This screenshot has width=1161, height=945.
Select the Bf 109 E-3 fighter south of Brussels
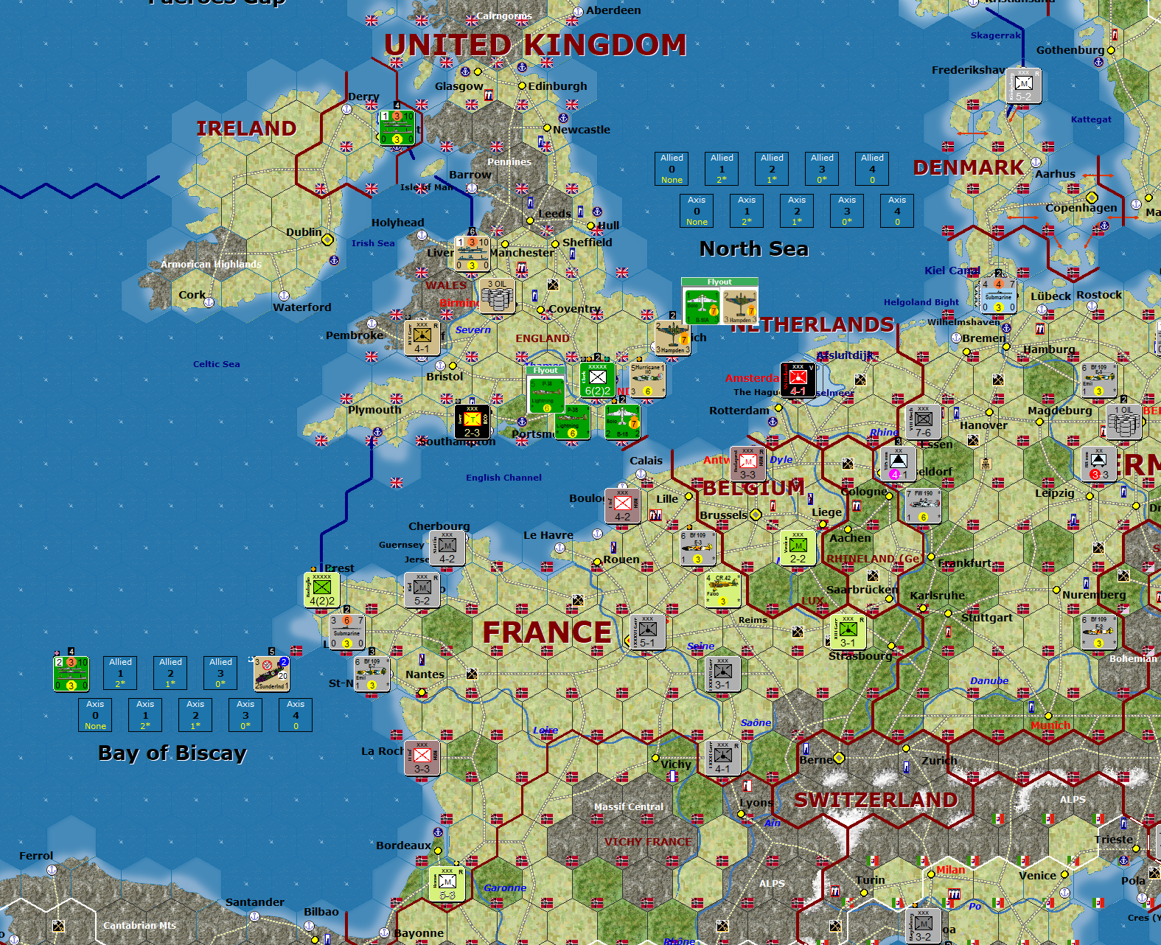click(697, 548)
